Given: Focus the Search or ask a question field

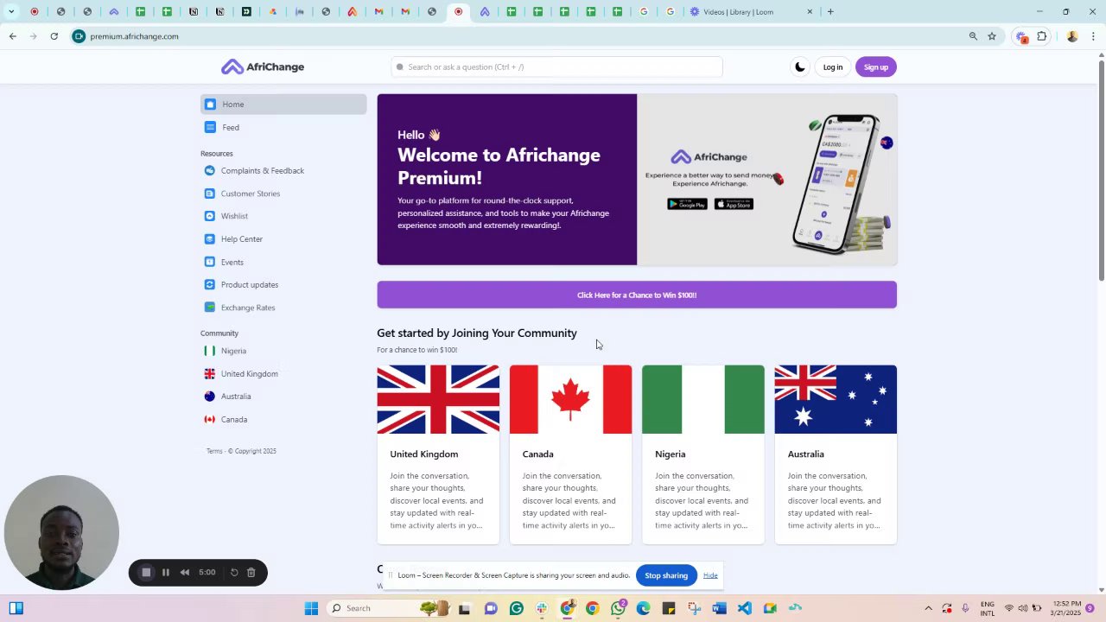Looking at the screenshot, I should tap(556, 67).
